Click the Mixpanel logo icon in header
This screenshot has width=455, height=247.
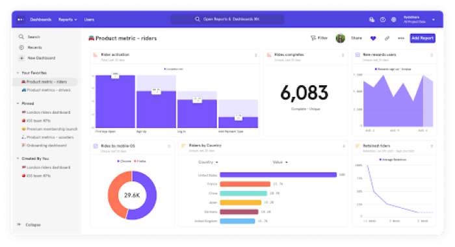coord(21,19)
